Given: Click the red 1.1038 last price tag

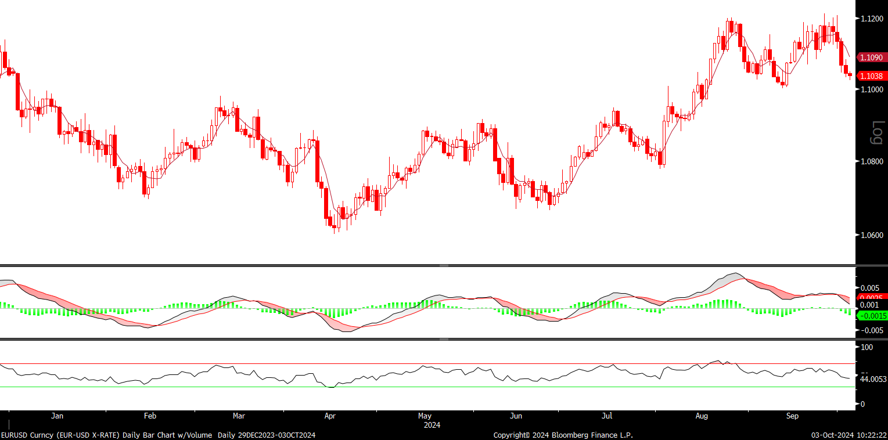Looking at the screenshot, I should click(871, 76).
